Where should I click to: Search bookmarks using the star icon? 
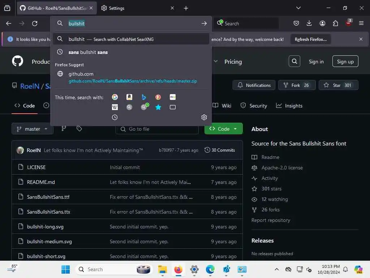[x=158, y=107]
